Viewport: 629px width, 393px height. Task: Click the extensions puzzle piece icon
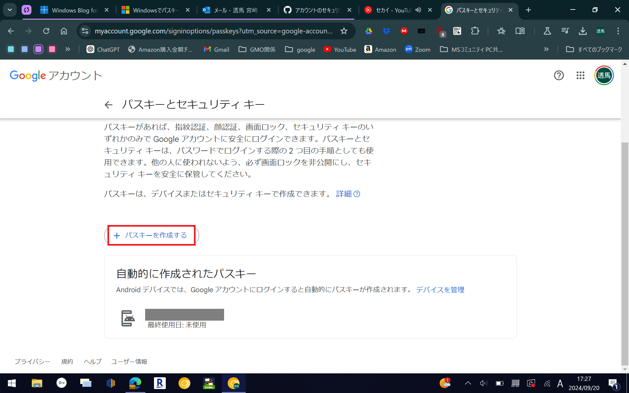point(475,31)
